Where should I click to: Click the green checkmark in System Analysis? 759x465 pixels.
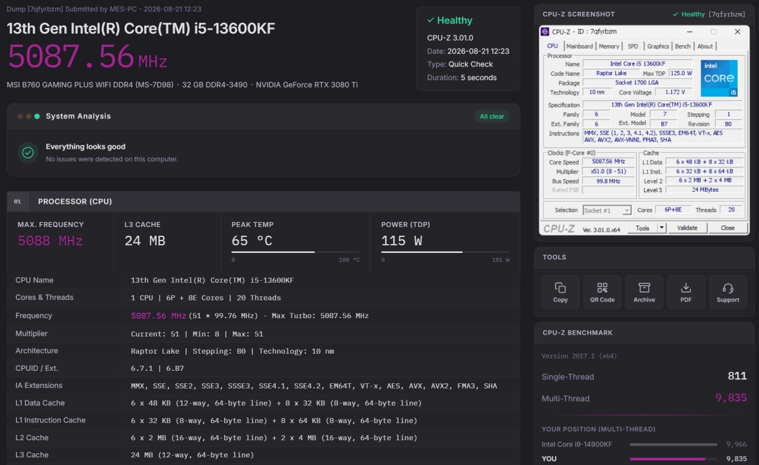pos(28,152)
